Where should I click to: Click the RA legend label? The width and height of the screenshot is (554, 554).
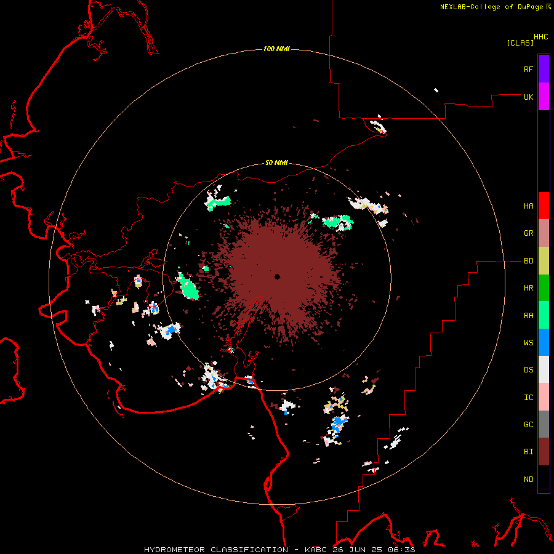[x=528, y=316]
